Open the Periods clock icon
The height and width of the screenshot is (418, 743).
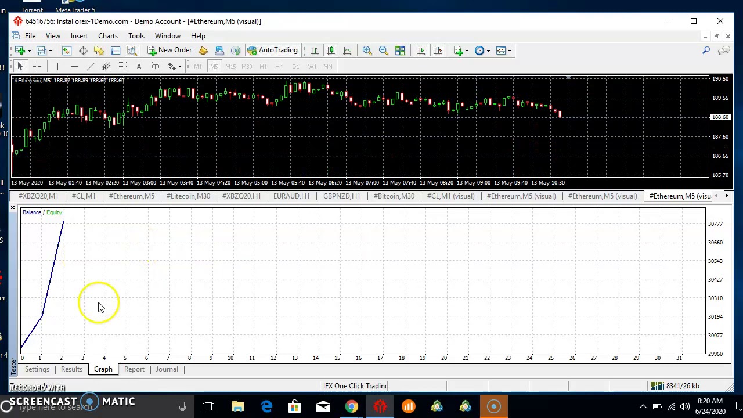[x=479, y=51]
